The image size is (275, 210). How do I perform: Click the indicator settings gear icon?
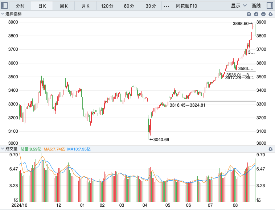click(271, 14)
